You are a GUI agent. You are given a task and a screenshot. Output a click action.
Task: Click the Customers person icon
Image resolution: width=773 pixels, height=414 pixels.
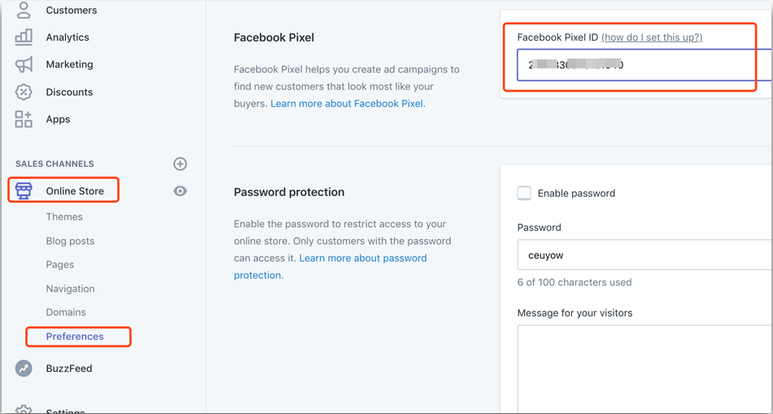[x=23, y=10]
